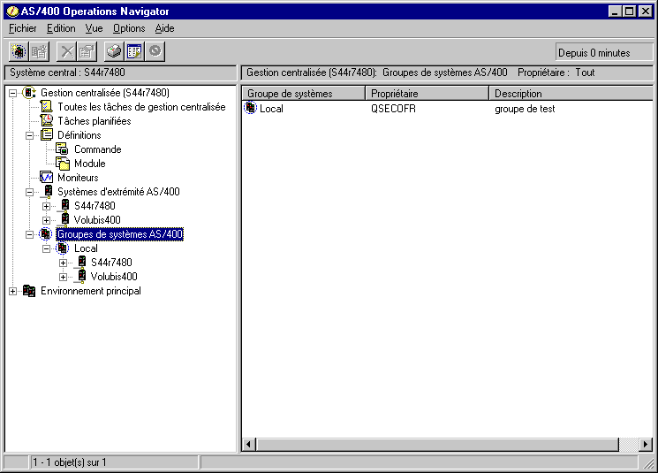Click the Module folder icon
This screenshot has width=658, height=473.
(63, 163)
